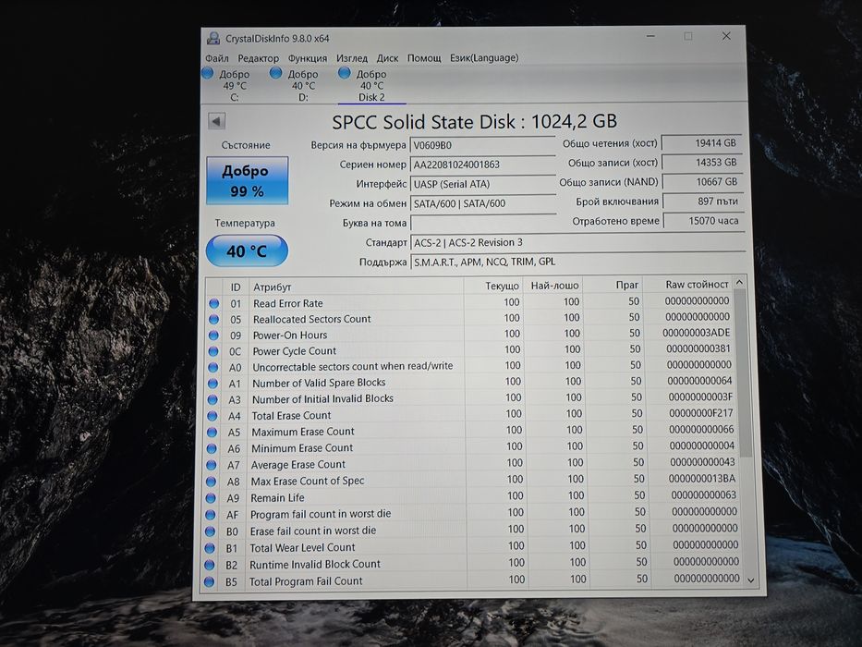Click the status dot for Erase fail count in worst die
Image resolution: width=862 pixels, height=647 pixels.
(x=210, y=531)
